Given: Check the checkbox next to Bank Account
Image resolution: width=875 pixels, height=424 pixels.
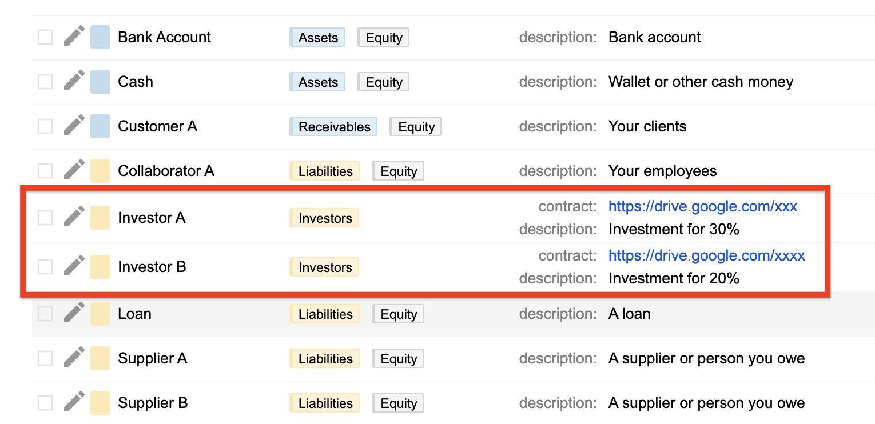Looking at the screenshot, I should tap(45, 37).
